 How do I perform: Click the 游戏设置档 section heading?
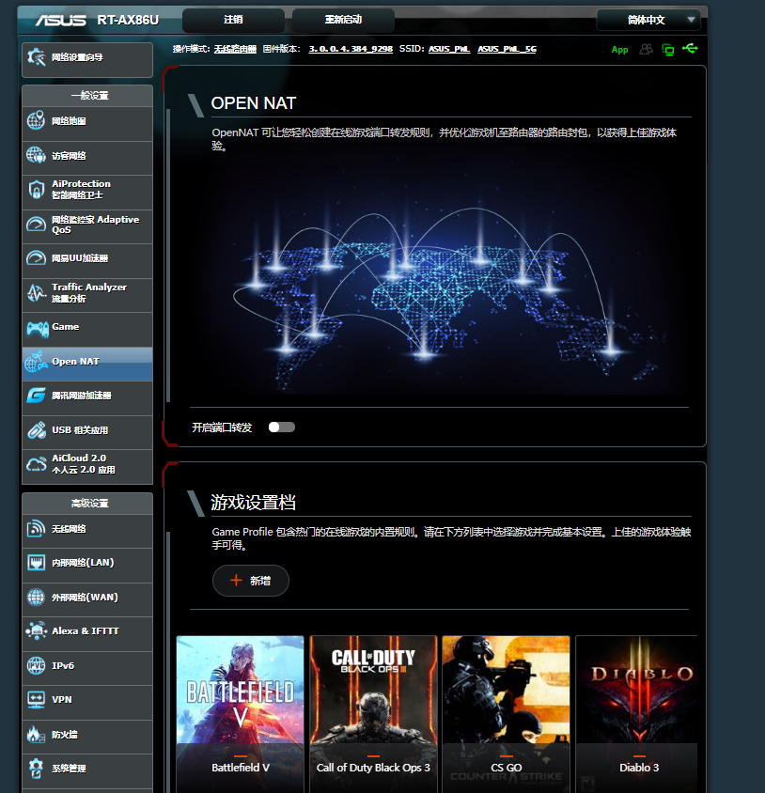tap(253, 502)
